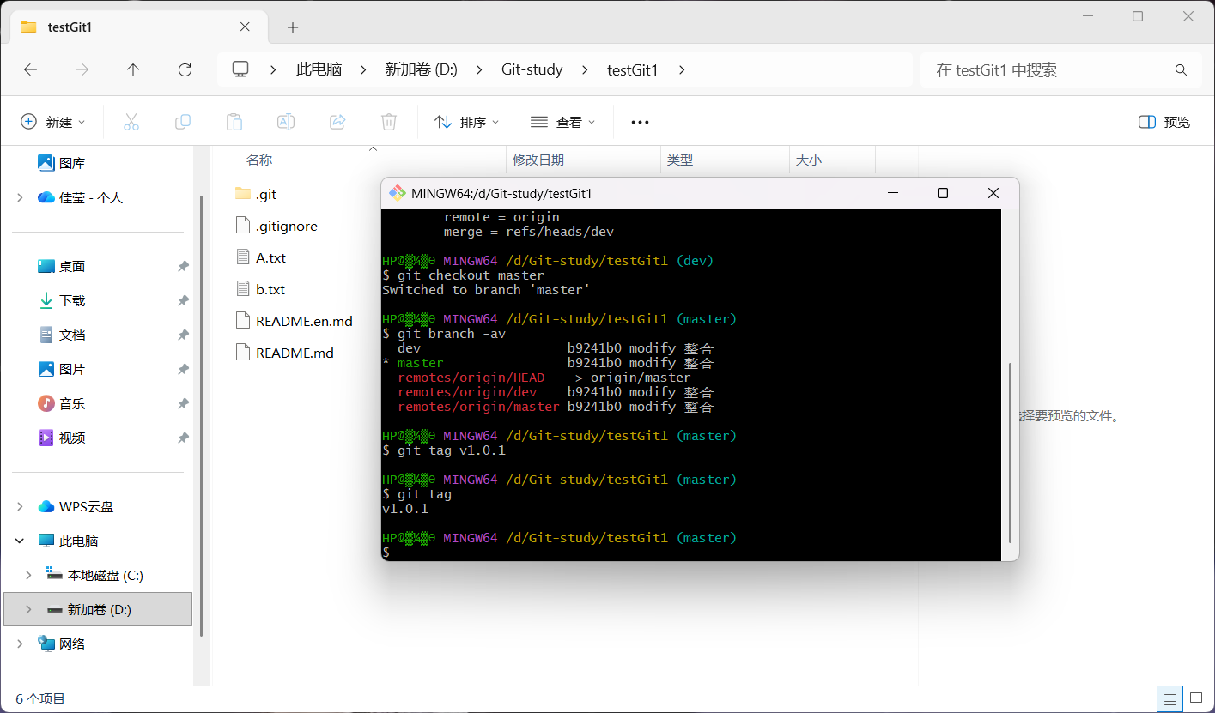Select the README.en.md file

point(304,321)
